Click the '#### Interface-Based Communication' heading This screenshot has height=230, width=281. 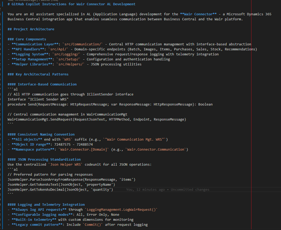[x=42, y=84]
